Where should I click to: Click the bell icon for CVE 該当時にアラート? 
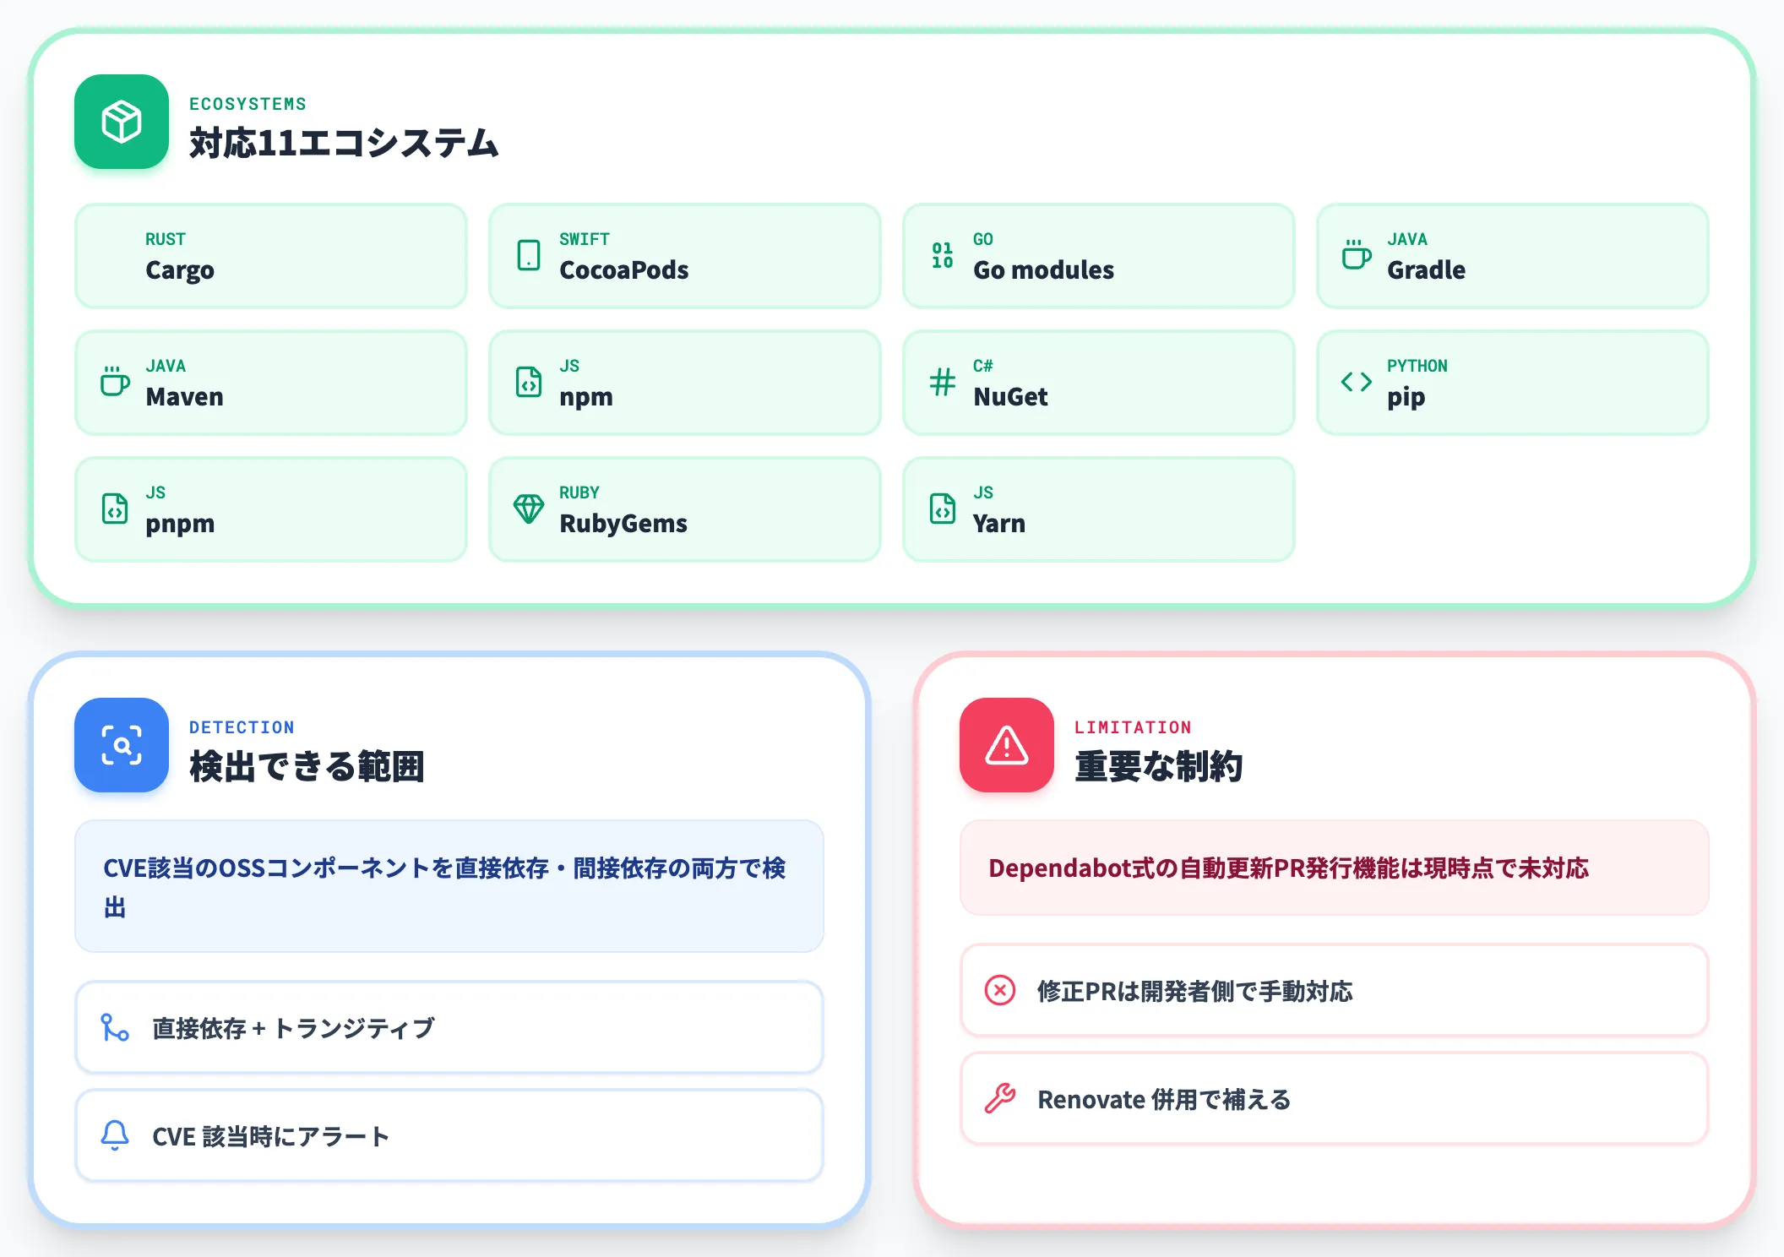coord(115,1135)
